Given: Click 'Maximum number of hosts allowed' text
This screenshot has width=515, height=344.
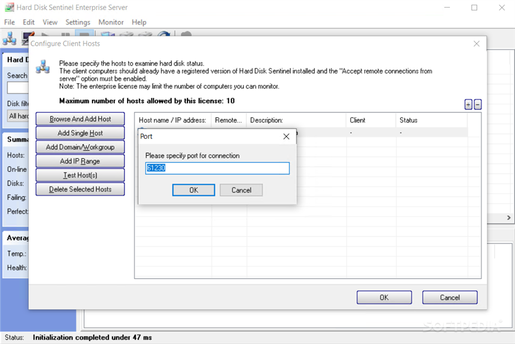Looking at the screenshot, I should [147, 101].
